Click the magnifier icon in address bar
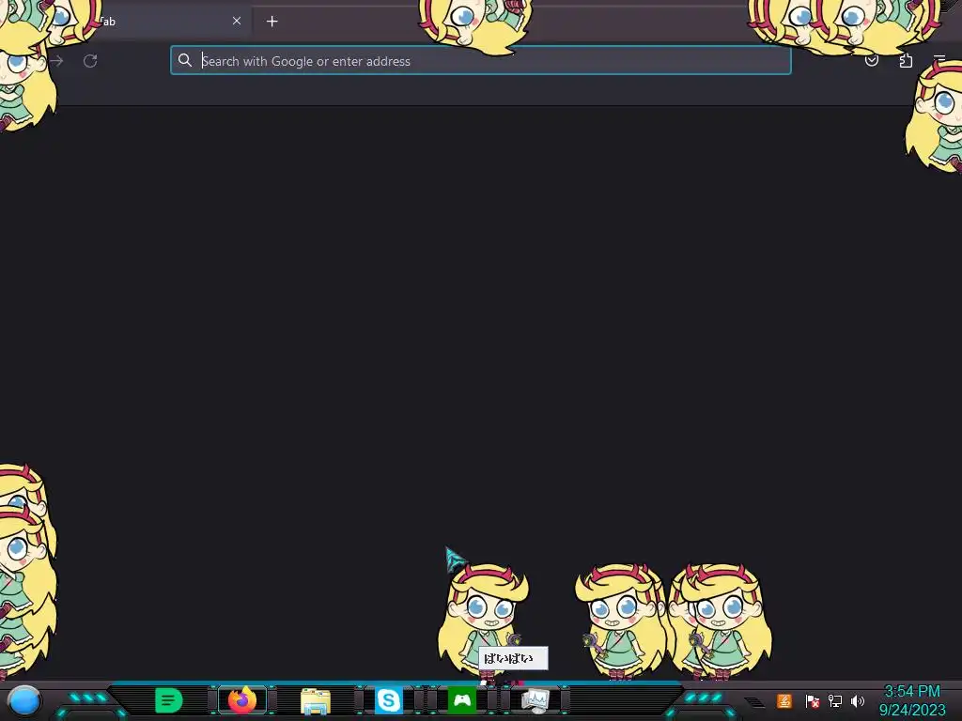962x721 pixels. point(185,60)
